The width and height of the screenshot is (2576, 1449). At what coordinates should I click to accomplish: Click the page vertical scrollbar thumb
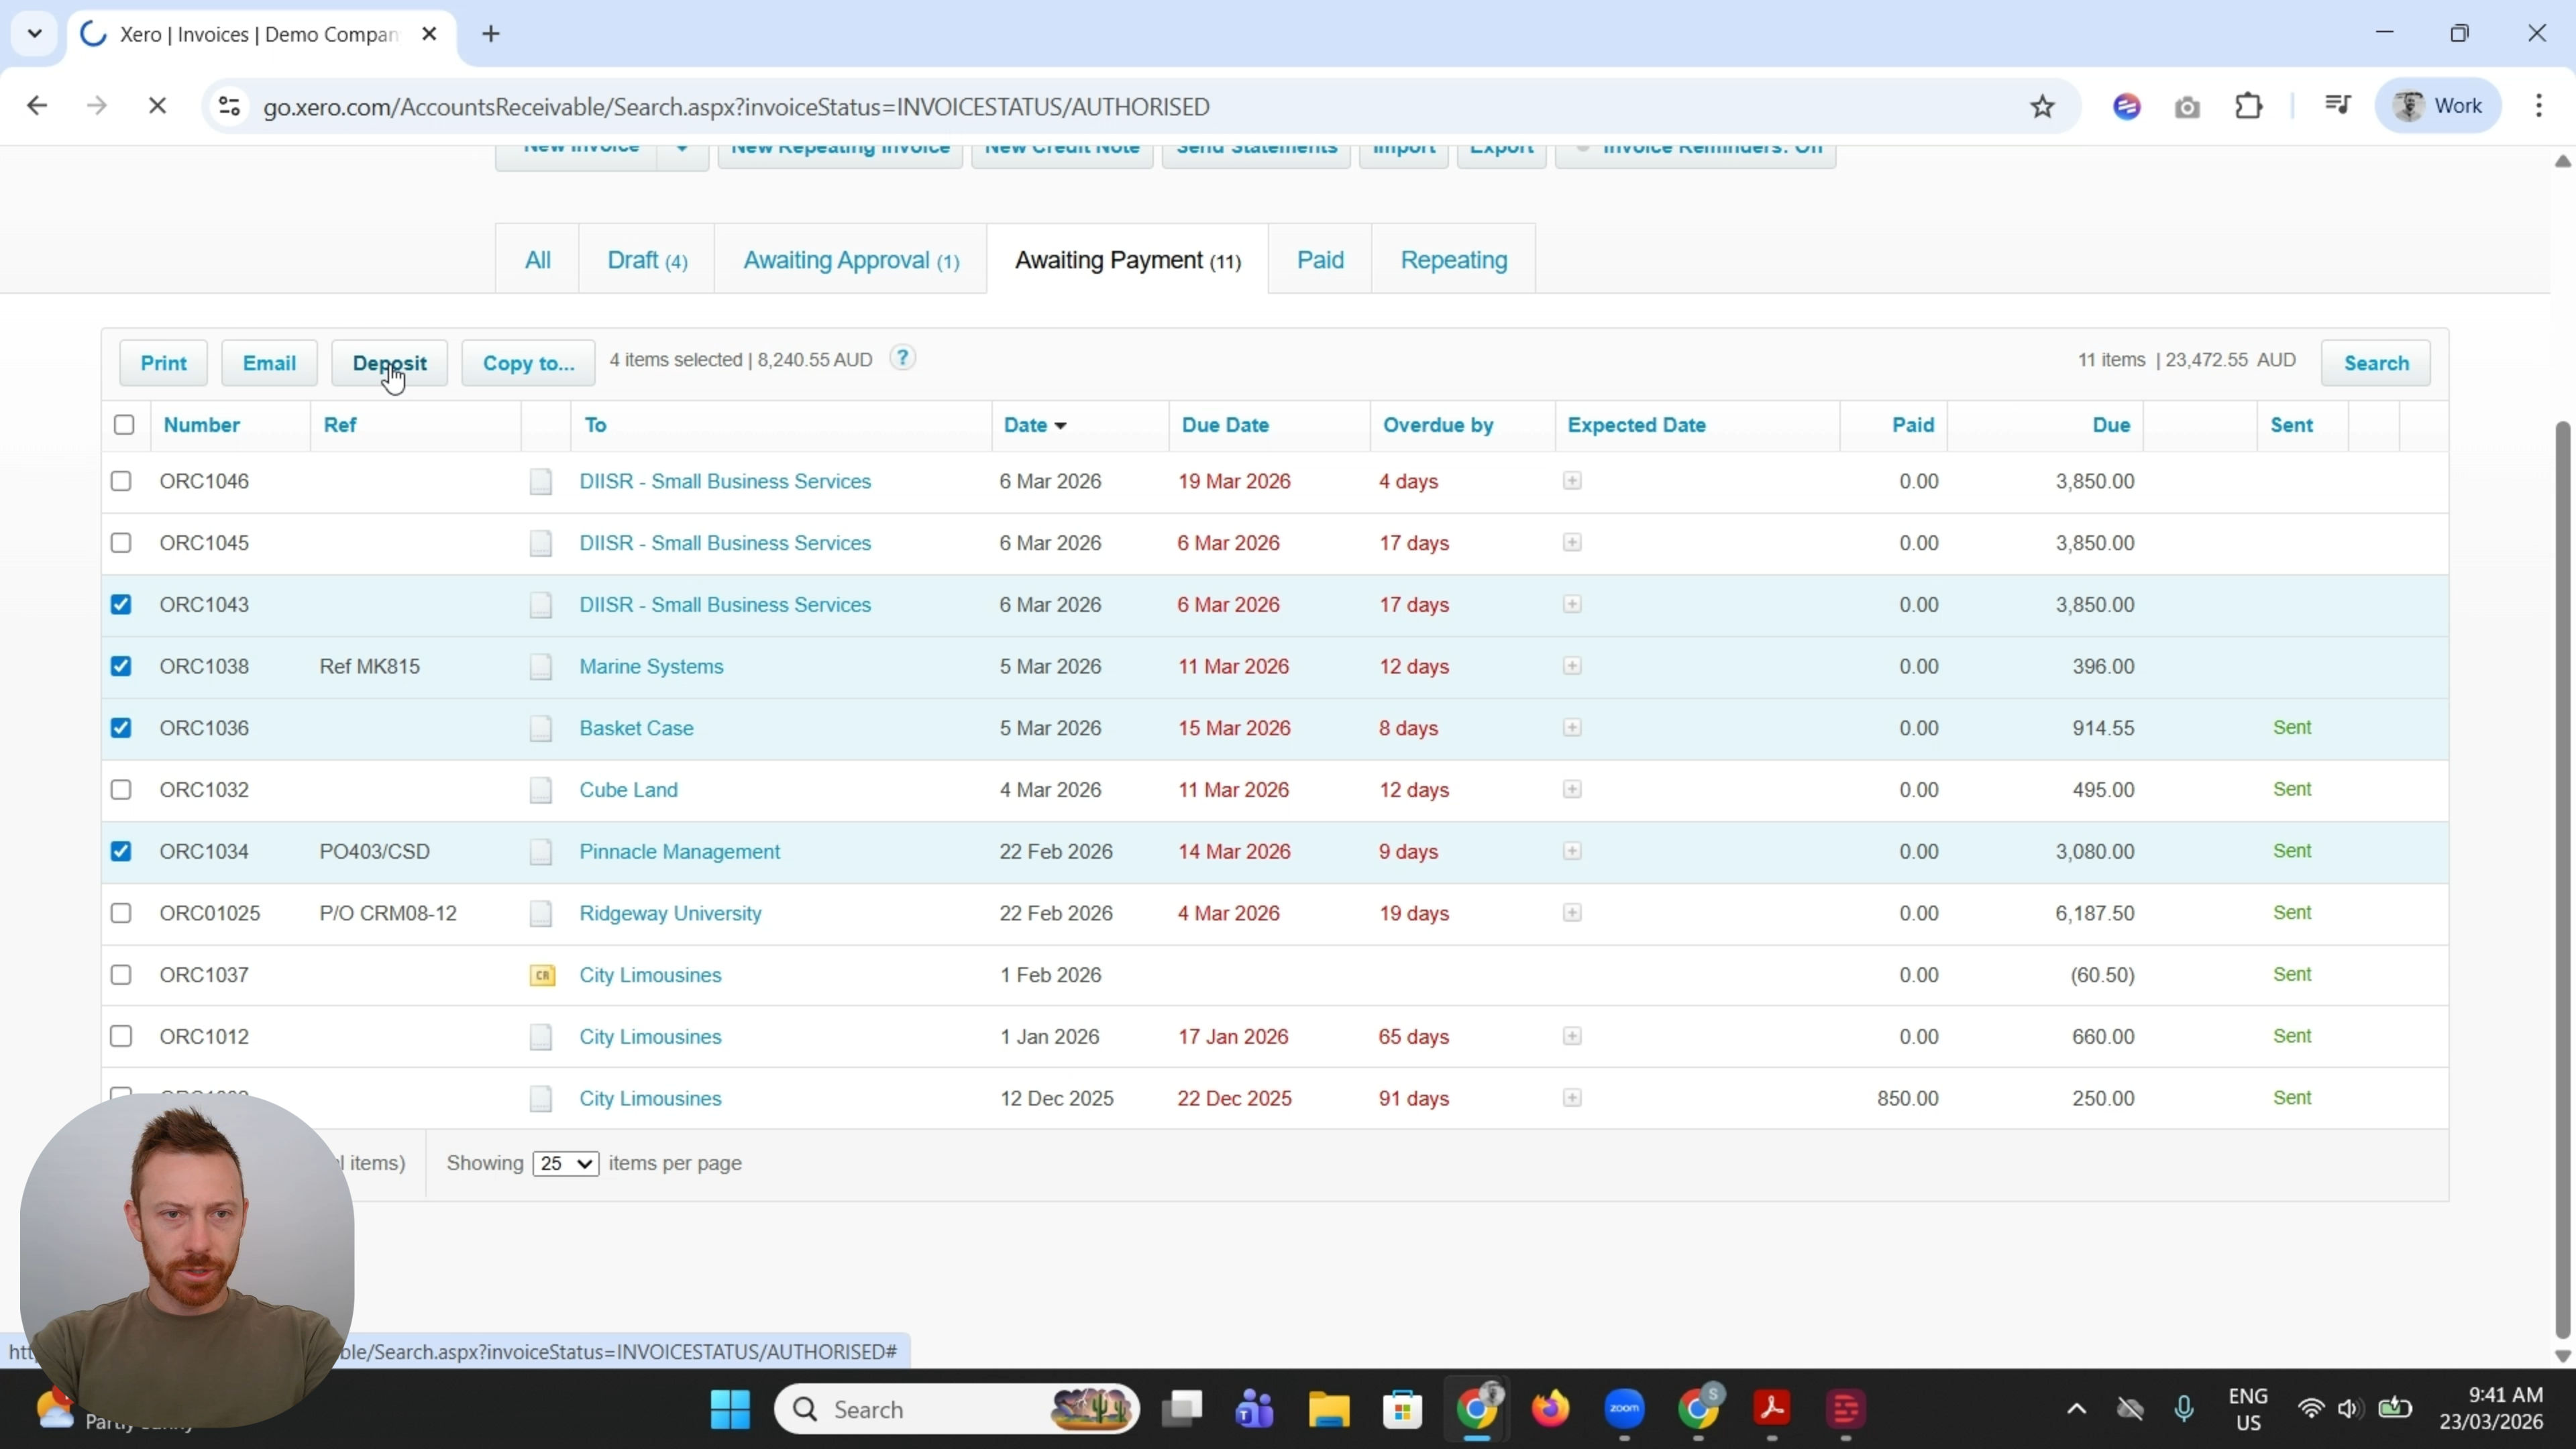(x=2562, y=880)
